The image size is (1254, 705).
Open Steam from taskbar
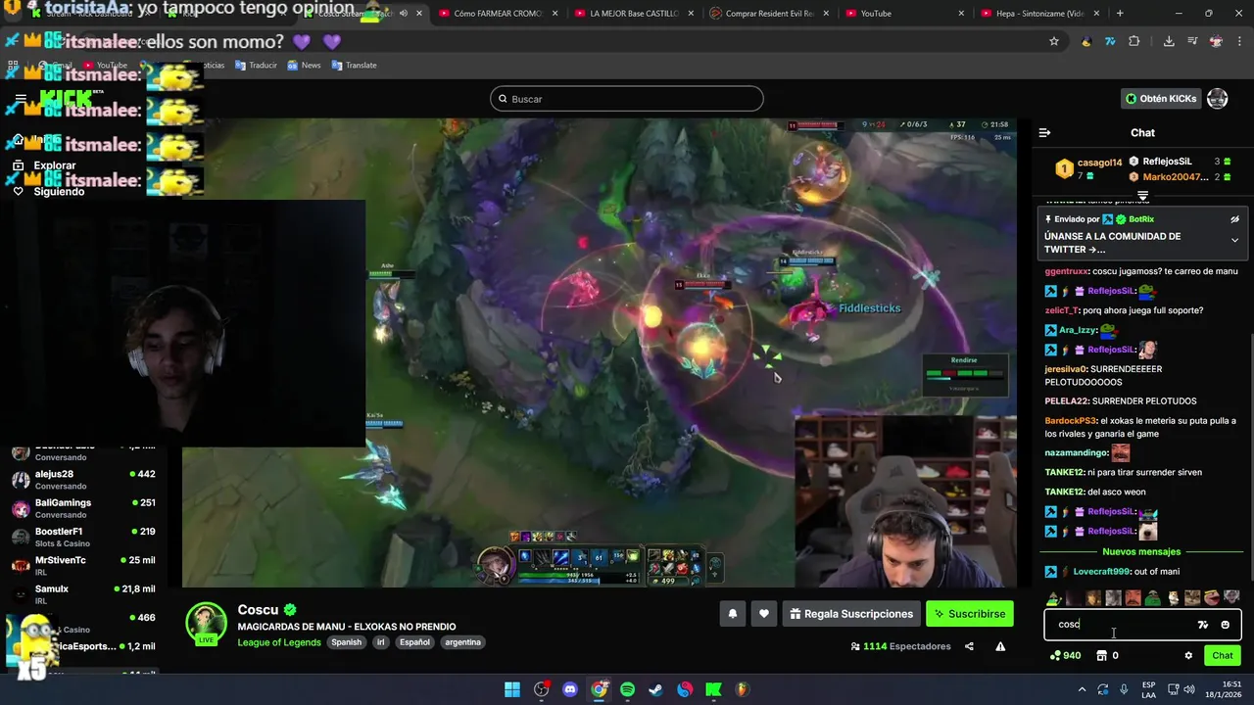(x=655, y=689)
